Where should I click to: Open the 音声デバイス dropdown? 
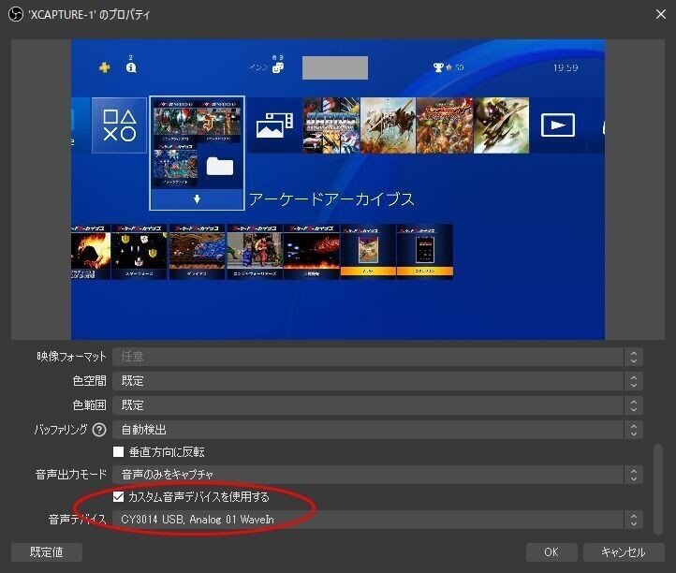tap(377, 520)
